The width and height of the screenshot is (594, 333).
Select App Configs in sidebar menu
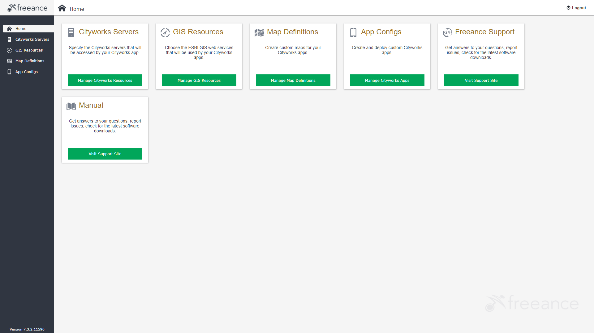pyautogui.click(x=28, y=72)
